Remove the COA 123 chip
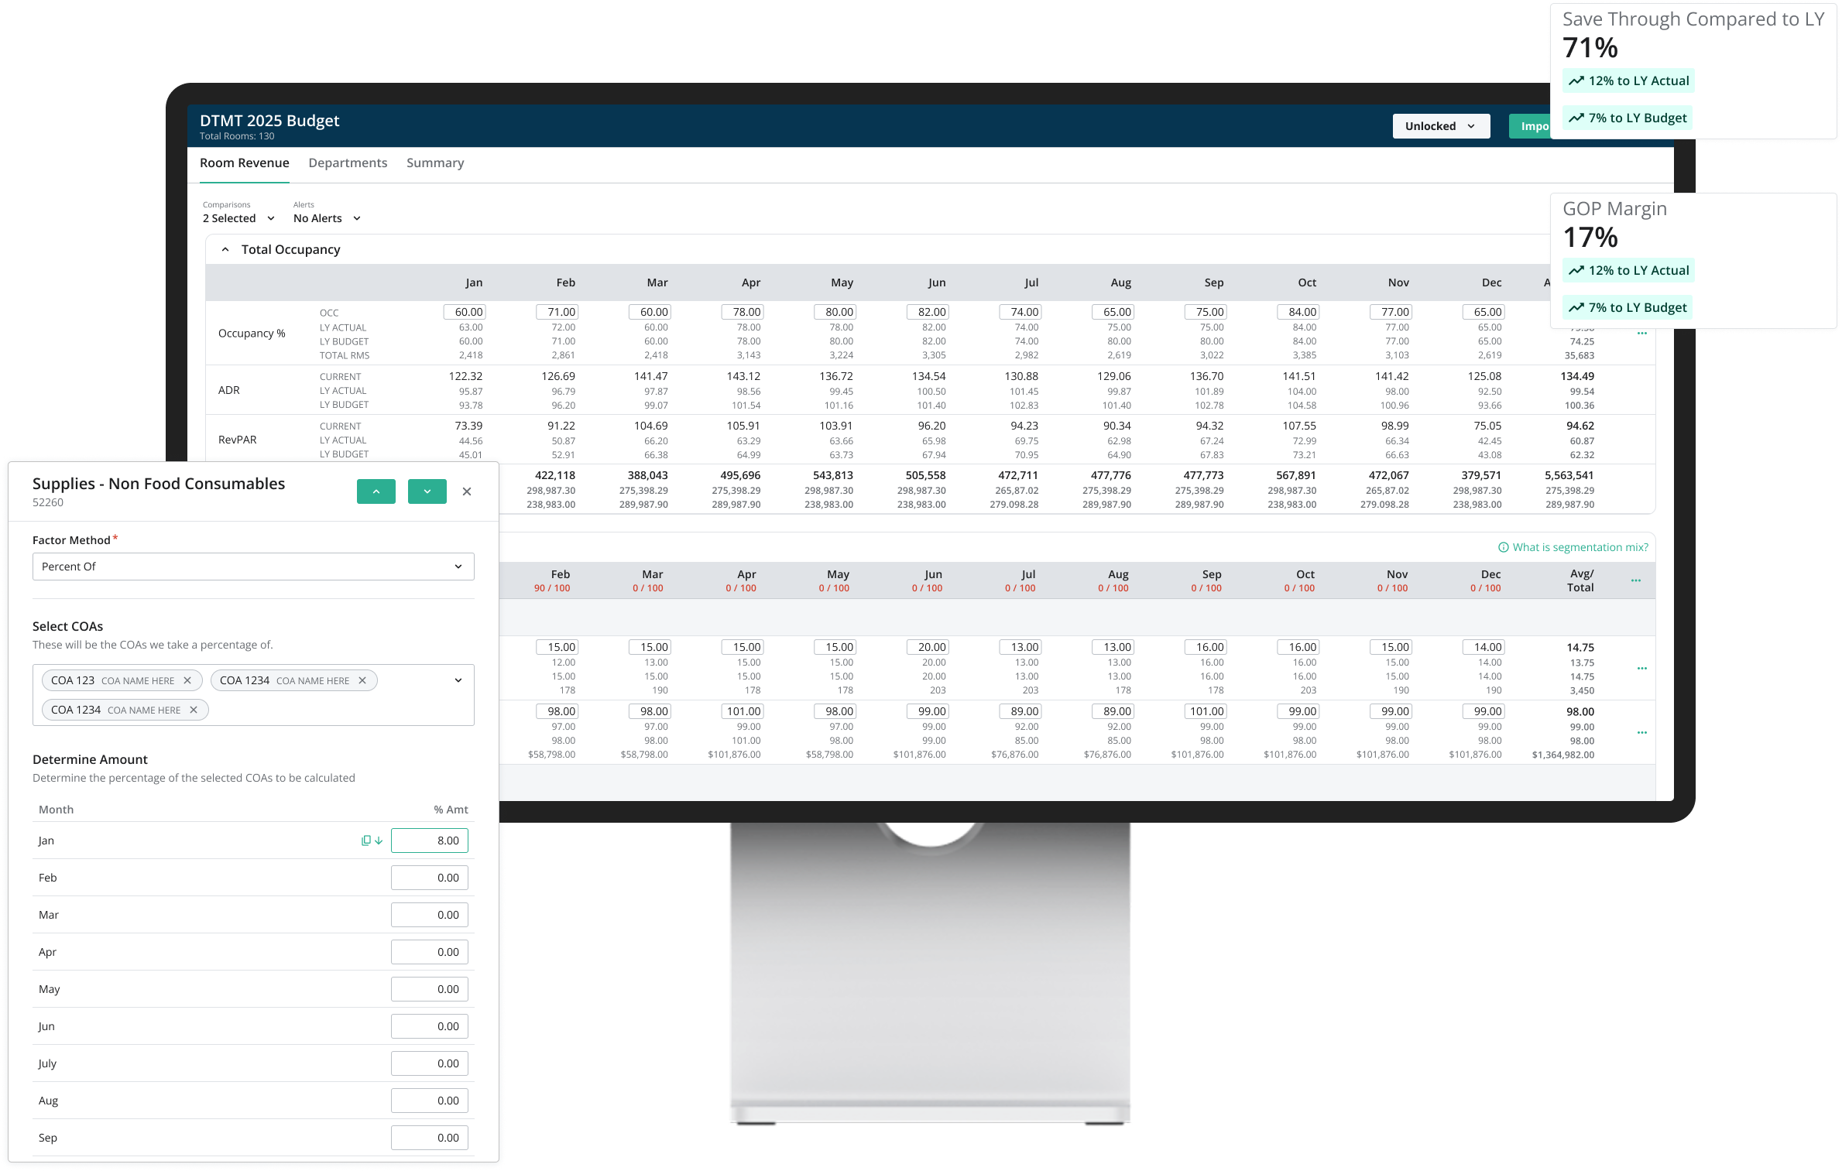 [x=187, y=680]
